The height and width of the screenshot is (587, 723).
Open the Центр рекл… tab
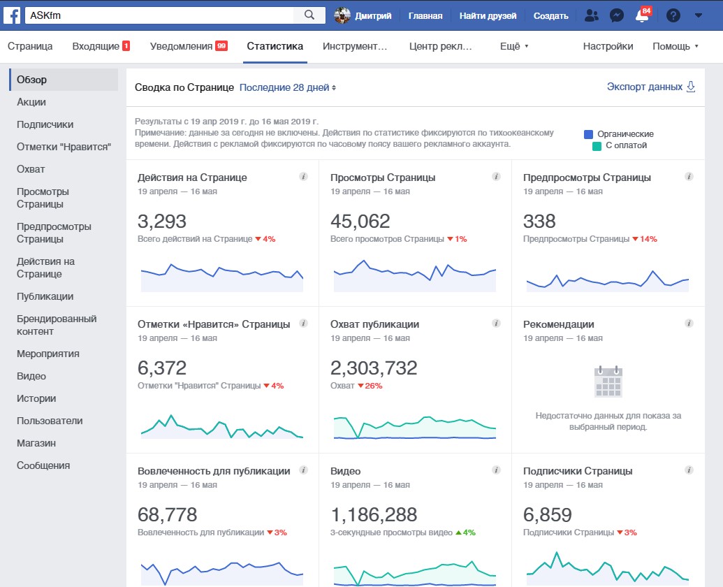[x=440, y=46]
